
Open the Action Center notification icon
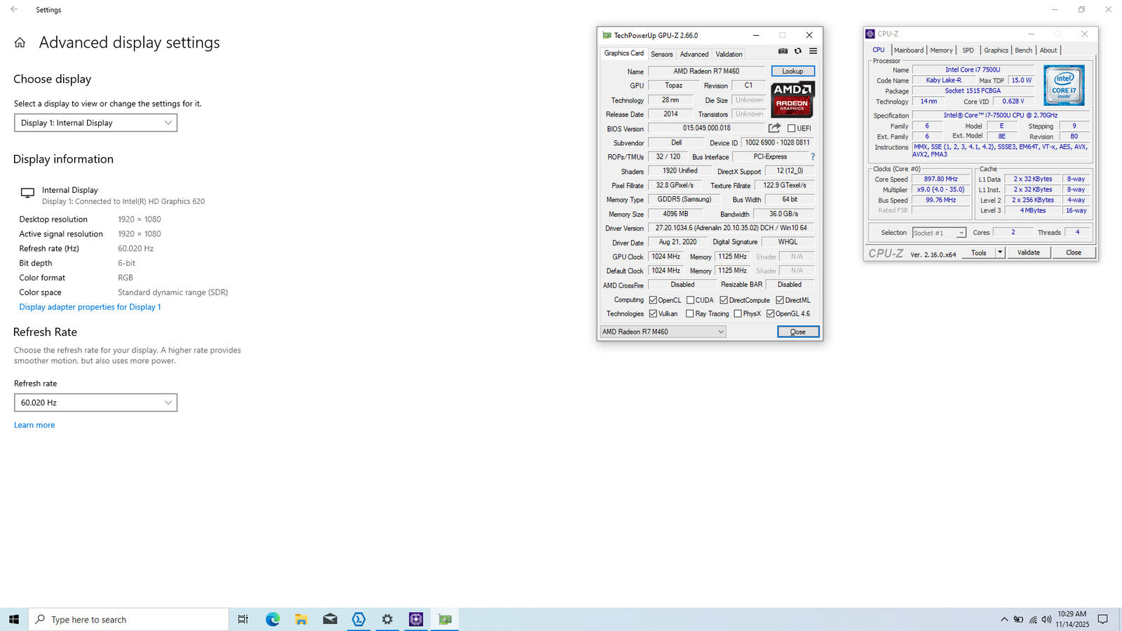1102,619
